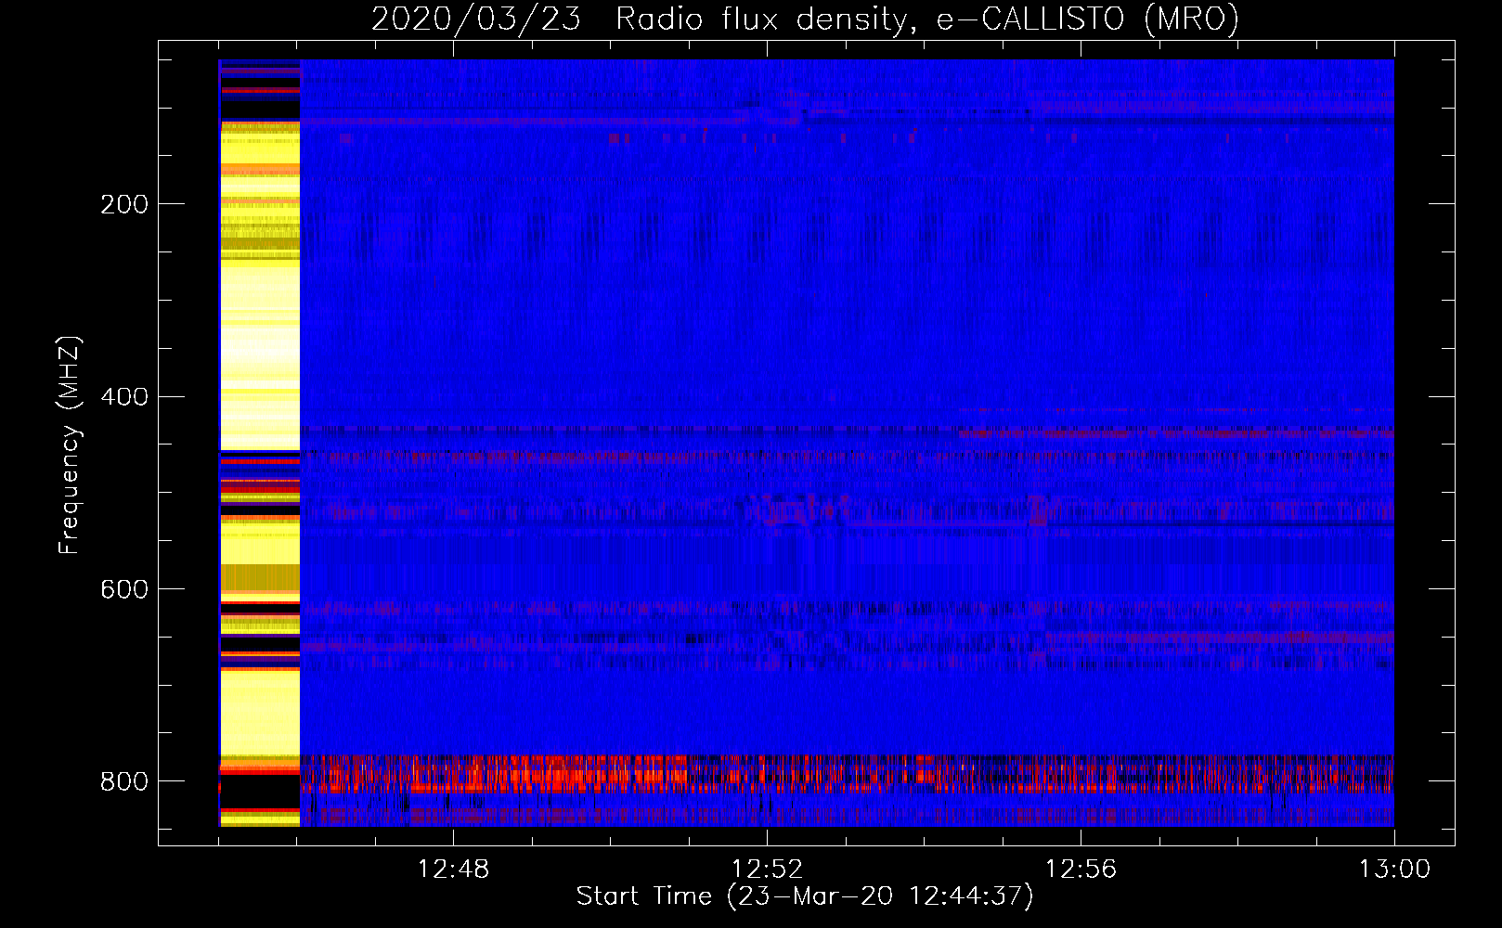Image resolution: width=1502 pixels, height=928 pixels.
Task: Click the 800 frequency tick label
Action: click(x=124, y=782)
